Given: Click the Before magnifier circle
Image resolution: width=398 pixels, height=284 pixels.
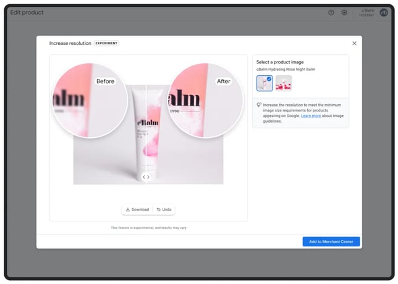Looking at the screenshot, I should pos(90,101).
